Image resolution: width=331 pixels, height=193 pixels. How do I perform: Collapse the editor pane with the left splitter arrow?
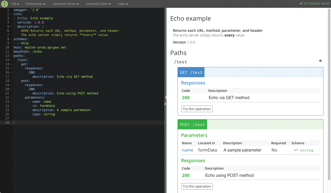165,97
